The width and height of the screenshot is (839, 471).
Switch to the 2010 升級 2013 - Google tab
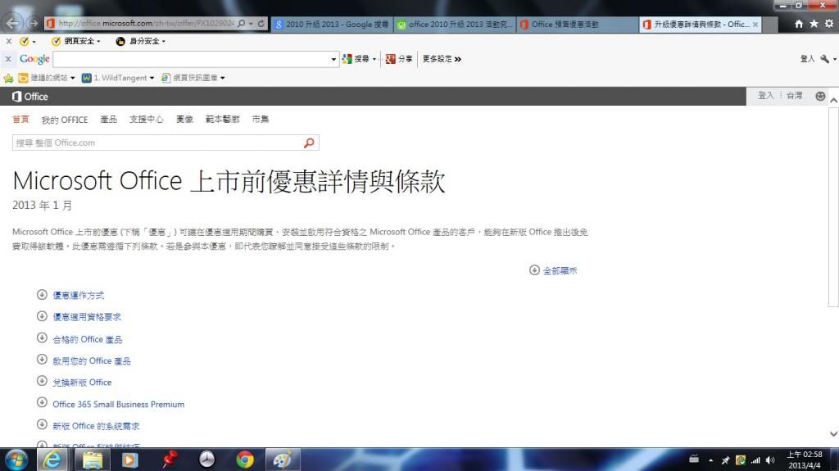click(333, 24)
